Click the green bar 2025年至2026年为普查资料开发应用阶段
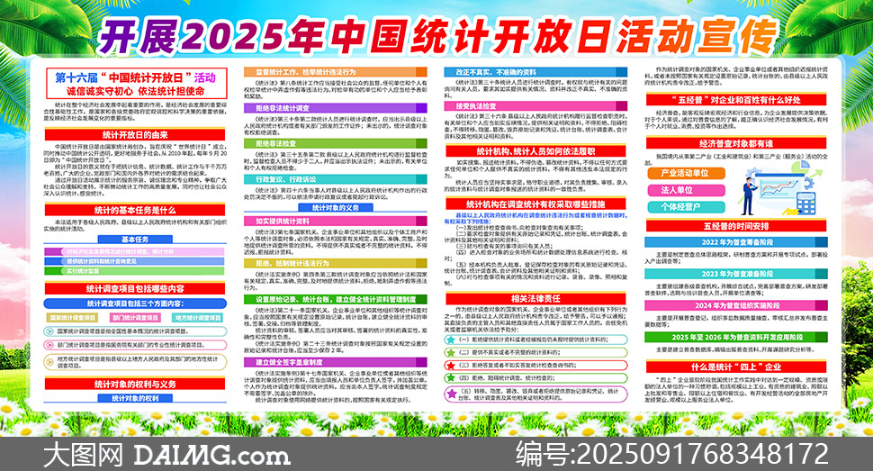The image size is (873, 471). pyautogui.click(x=736, y=337)
